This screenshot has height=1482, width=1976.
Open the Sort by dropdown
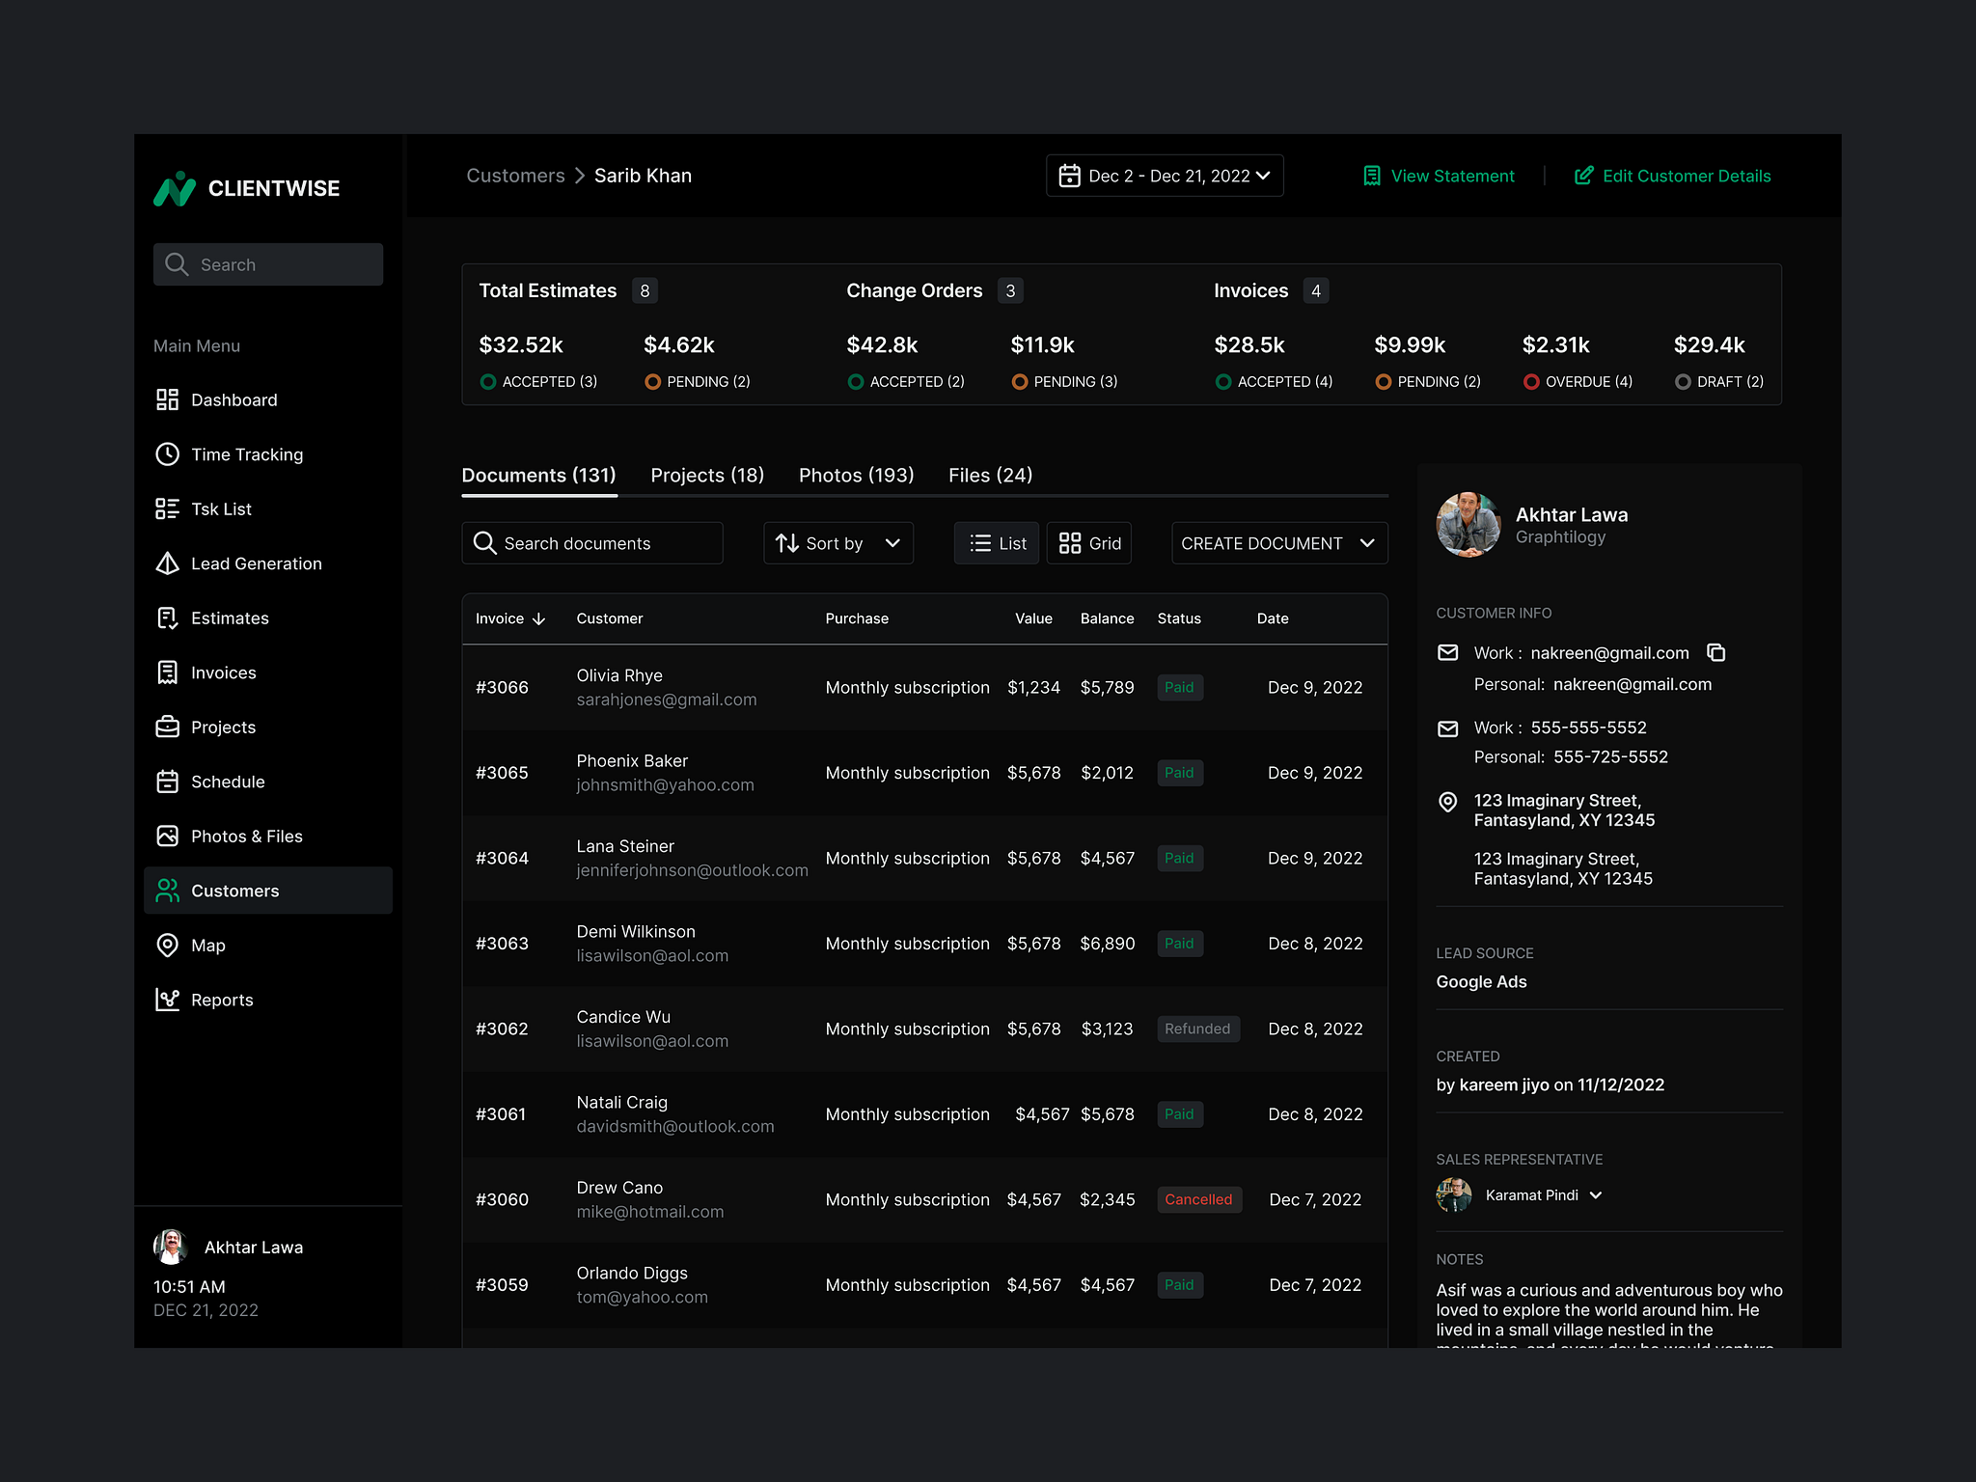point(837,542)
